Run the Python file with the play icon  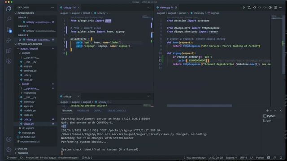(x=244, y=8)
